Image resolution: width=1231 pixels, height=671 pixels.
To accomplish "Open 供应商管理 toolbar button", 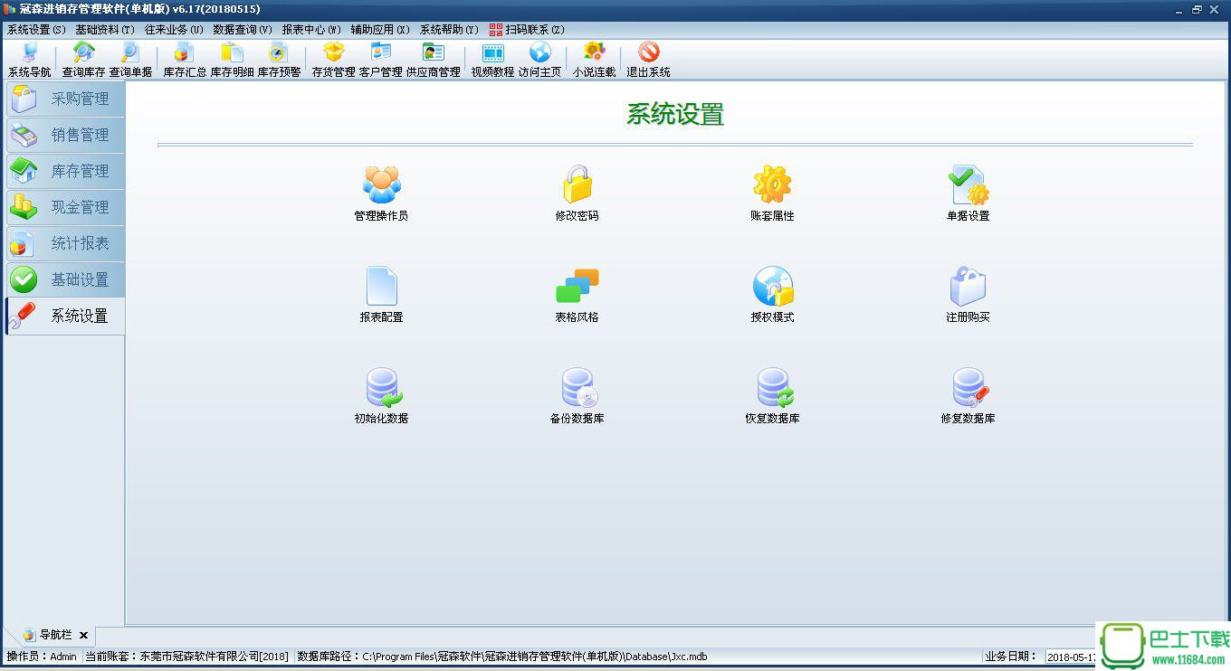I will click(433, 60).
